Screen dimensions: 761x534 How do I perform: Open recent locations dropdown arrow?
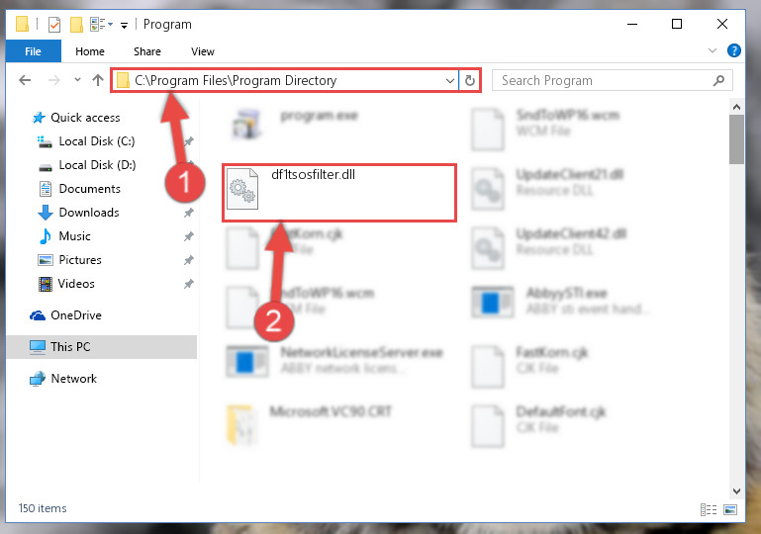(77, 80)
